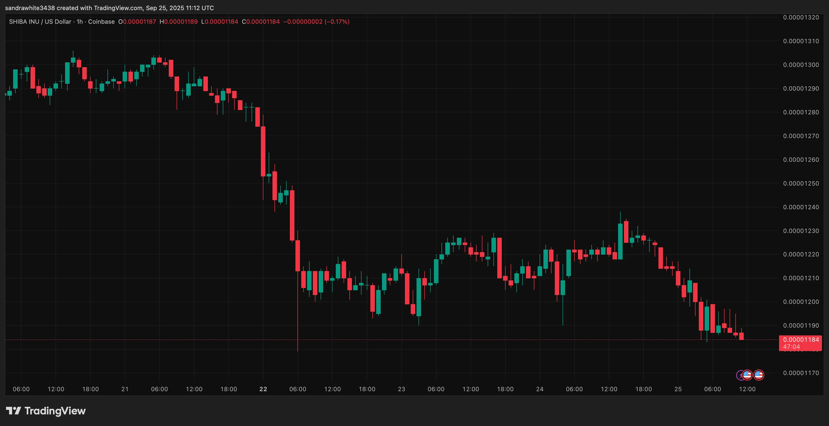Image resolution: width=829 pixels, height=426 pixels.
Task: Click the 0.00001300 price scale label
Action: [x=801, y=65]
